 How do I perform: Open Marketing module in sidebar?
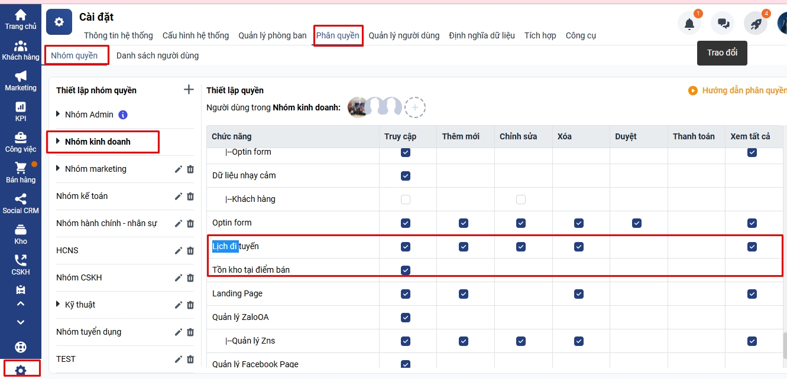[21, 81]
